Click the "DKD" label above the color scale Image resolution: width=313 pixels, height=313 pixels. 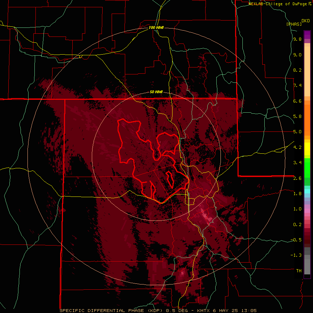click(306, 21)
